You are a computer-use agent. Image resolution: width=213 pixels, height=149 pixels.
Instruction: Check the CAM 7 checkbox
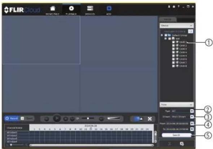[173, 63]
